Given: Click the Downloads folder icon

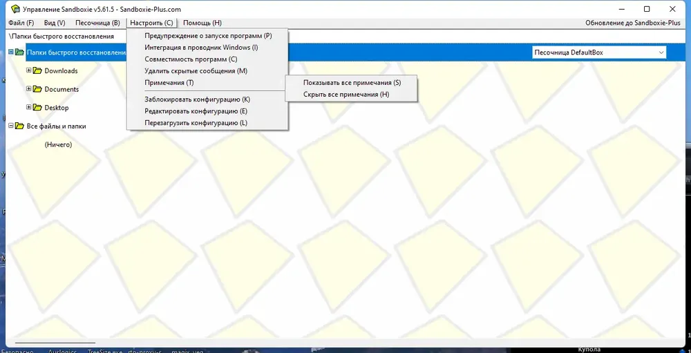Looking at the screenshot, I should pyautogui.click(x=37, y=70).
